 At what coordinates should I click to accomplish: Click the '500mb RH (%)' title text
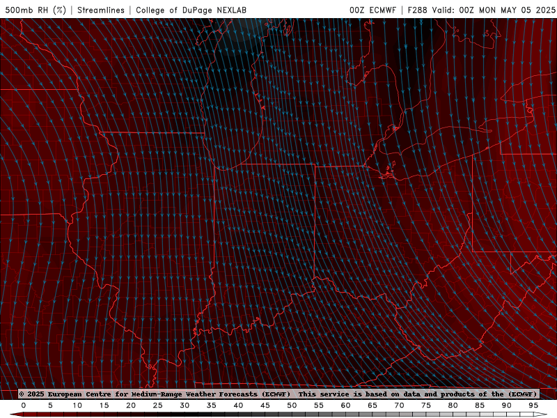[x=36, y=10]
